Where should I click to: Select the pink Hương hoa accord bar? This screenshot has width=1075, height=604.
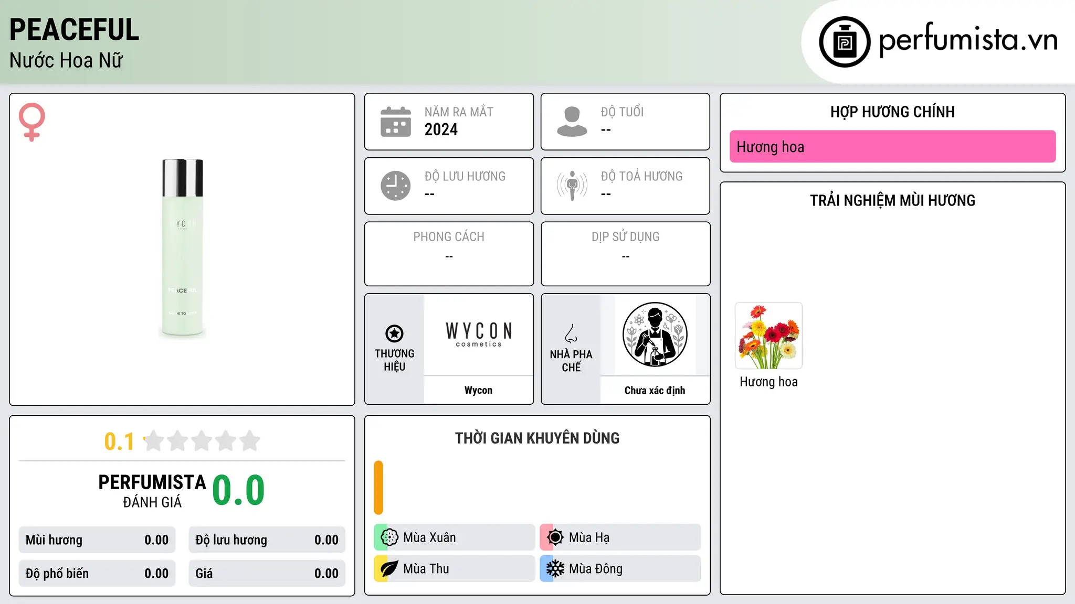[892, 147]
